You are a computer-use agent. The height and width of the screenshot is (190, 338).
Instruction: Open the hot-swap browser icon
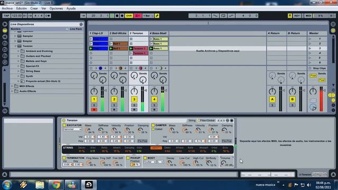click(5, 62)
